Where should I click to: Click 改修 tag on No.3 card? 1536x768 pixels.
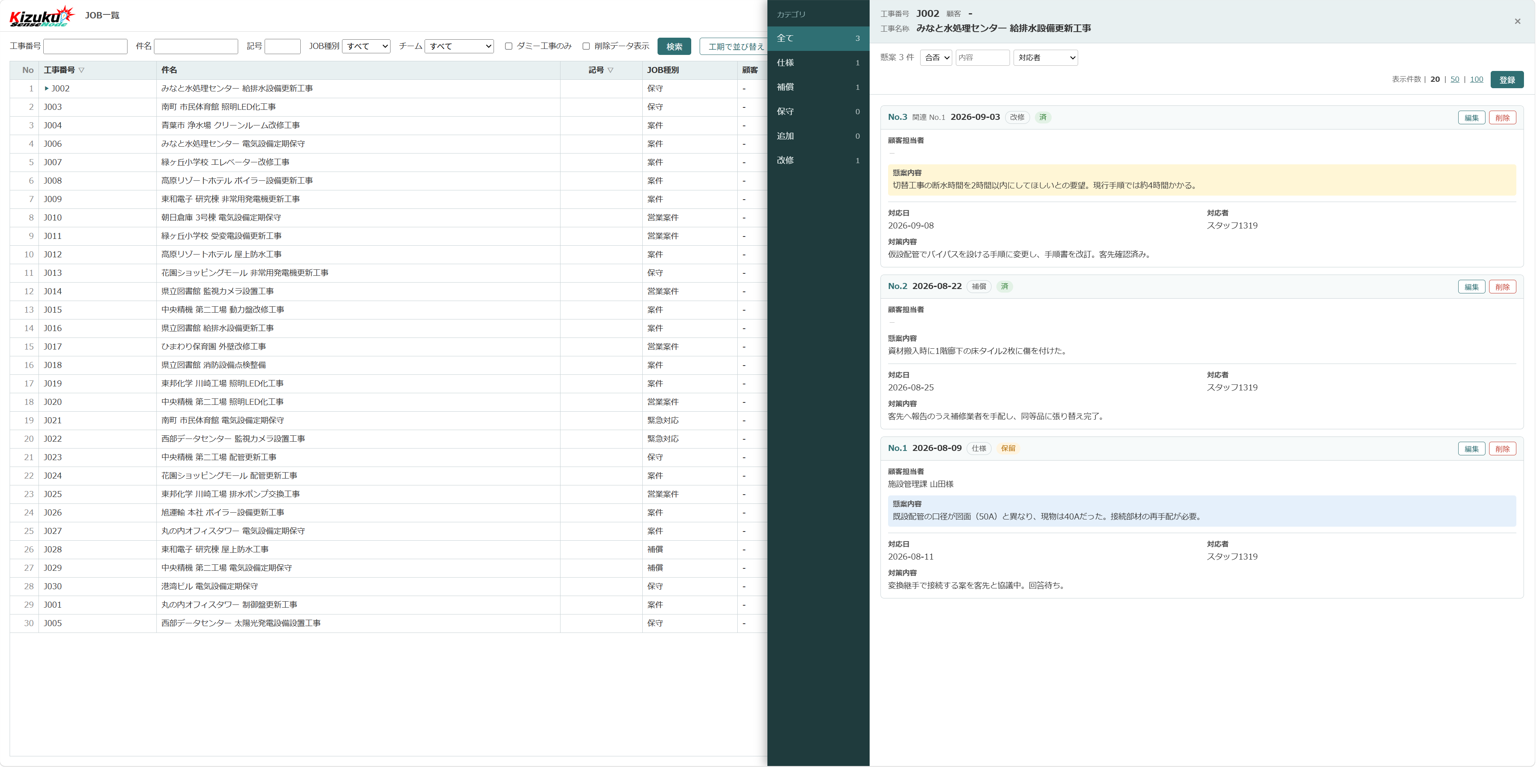1017,117
